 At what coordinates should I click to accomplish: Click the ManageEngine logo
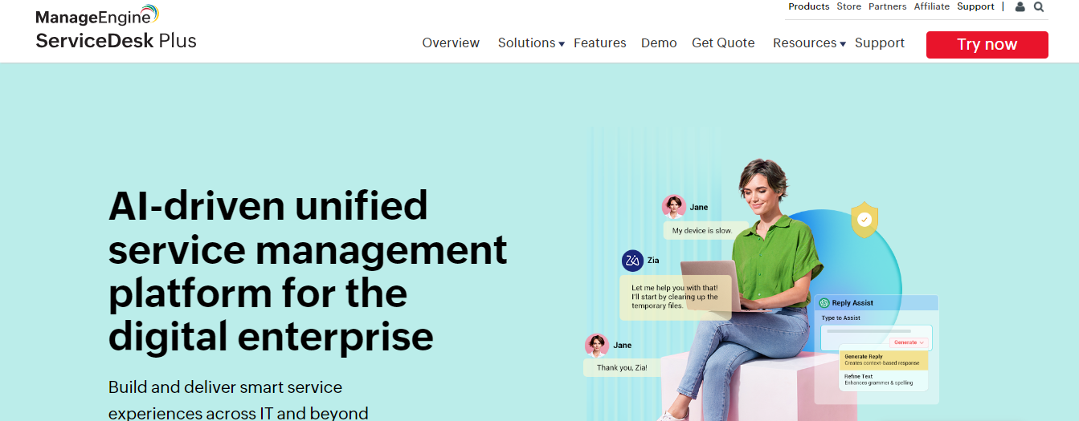pyautogui.click(x=97, y=15)
